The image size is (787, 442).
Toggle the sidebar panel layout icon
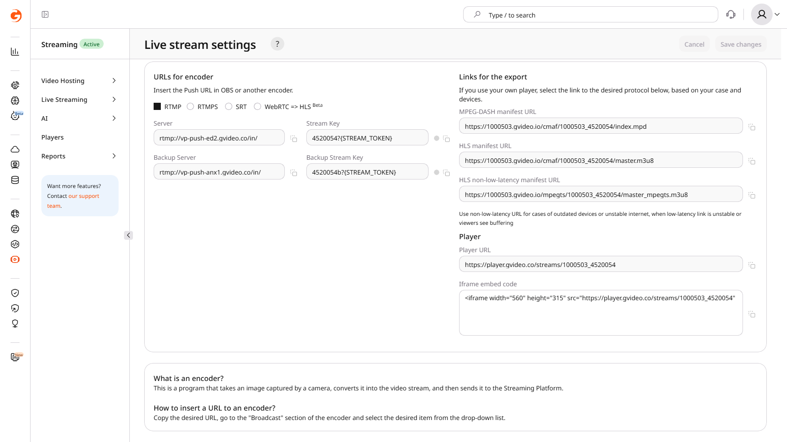(45, 14)
